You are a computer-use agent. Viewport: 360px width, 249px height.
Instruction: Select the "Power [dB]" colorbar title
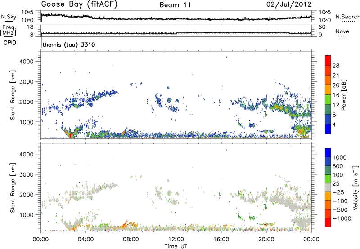coord(343,95)
